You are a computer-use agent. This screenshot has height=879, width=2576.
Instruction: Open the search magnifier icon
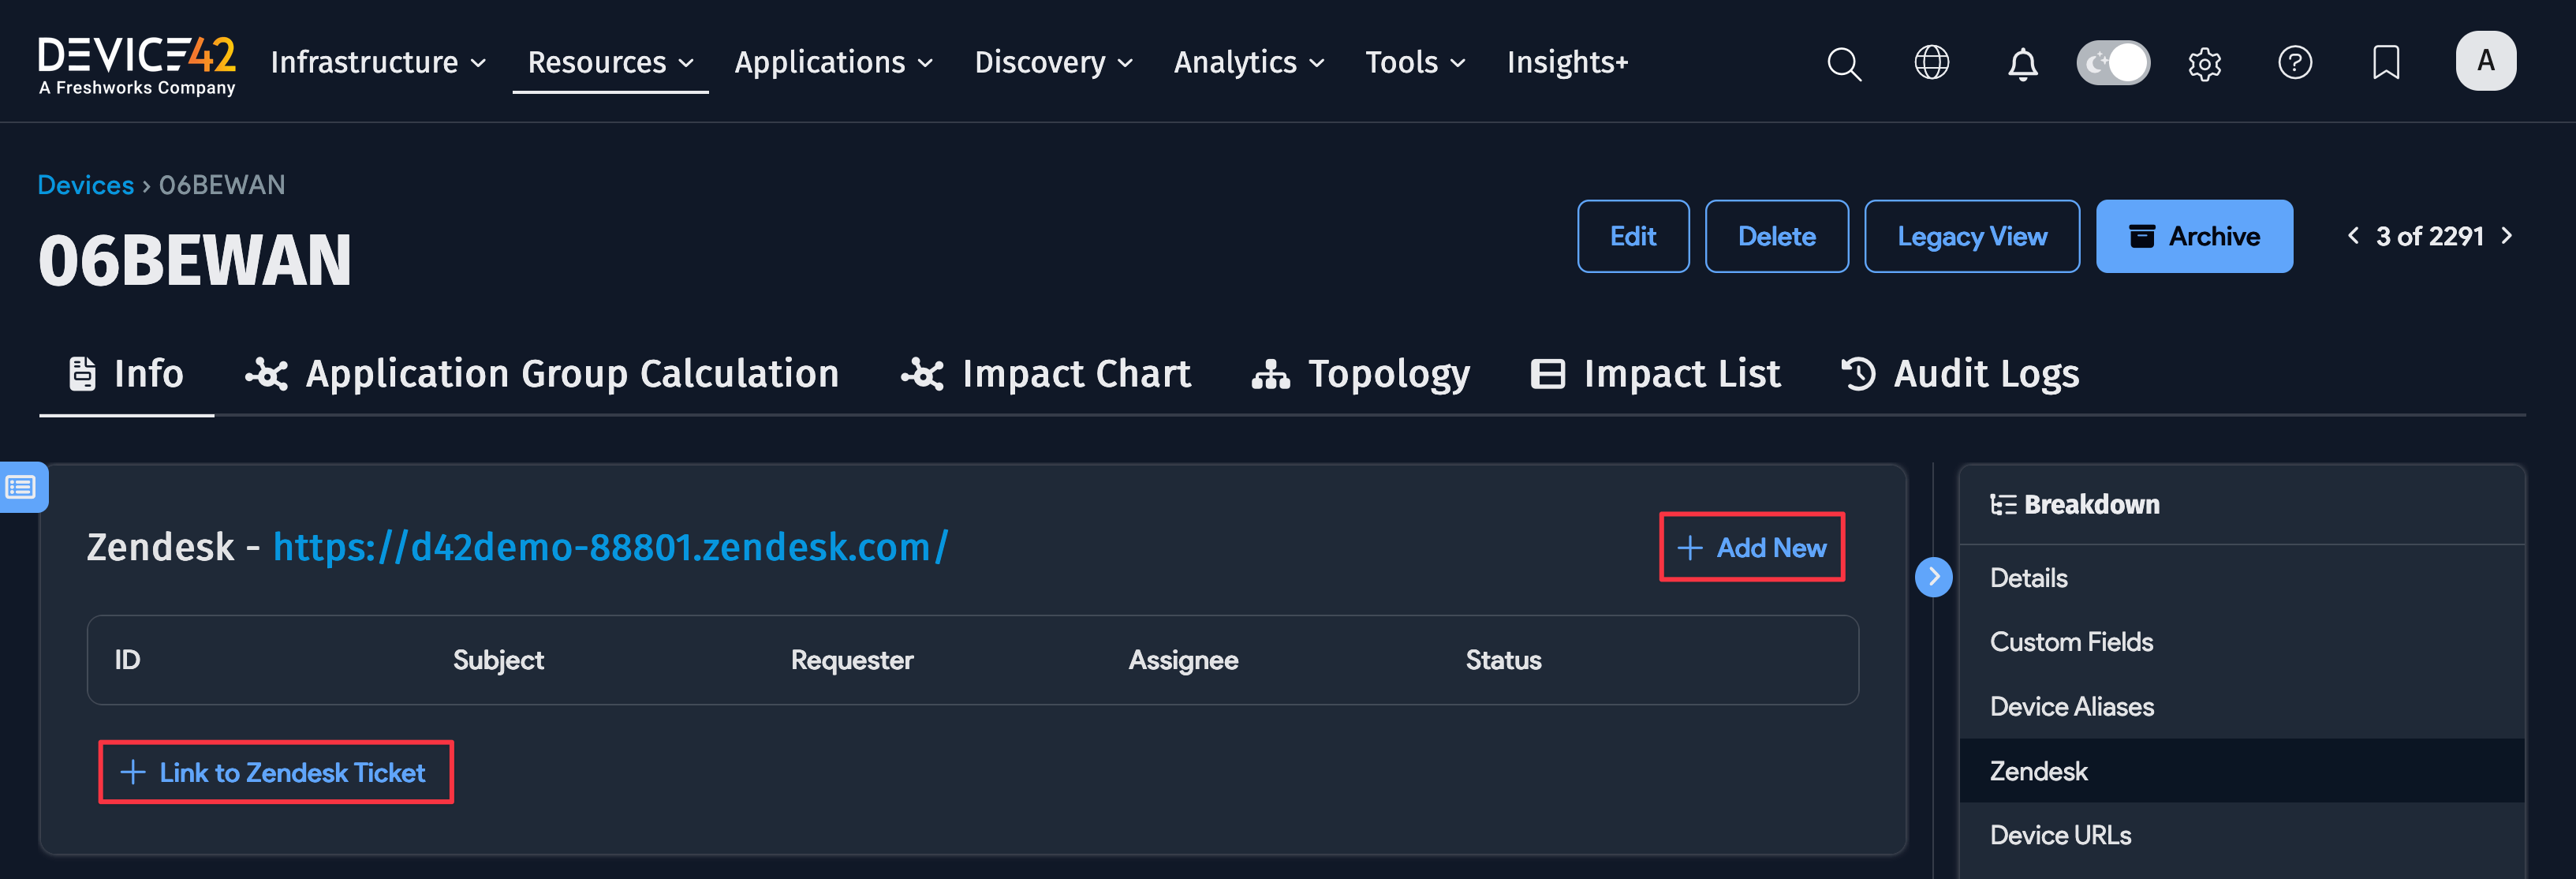coord(1843,63)
